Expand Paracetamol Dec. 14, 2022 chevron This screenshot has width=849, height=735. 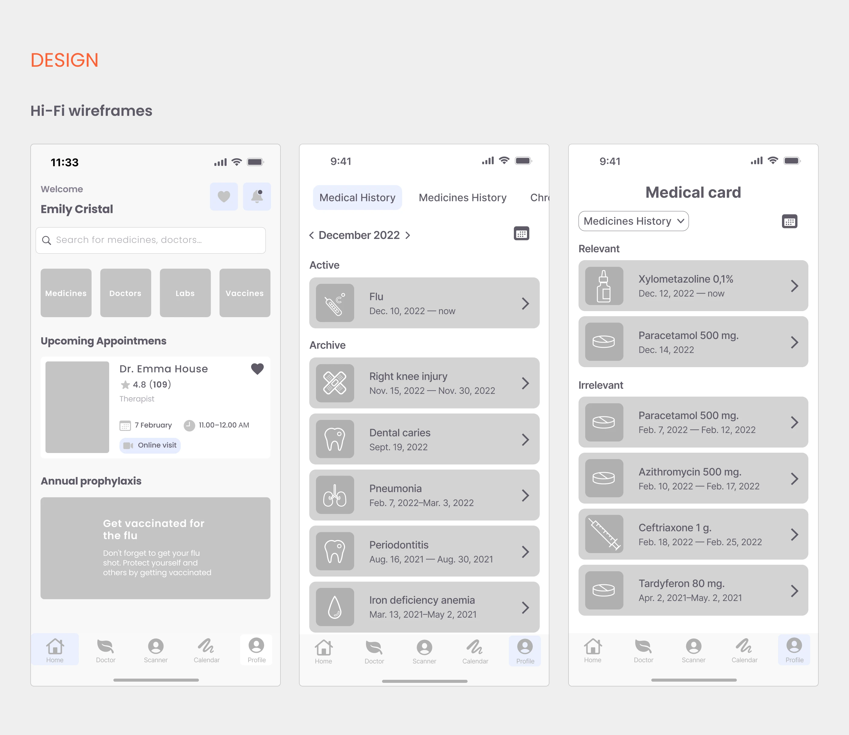(x=794, y=342)
